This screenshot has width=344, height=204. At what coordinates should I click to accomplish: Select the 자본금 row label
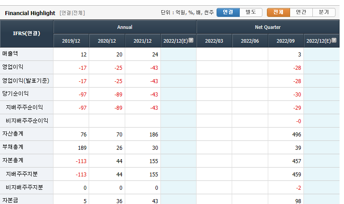10,200
